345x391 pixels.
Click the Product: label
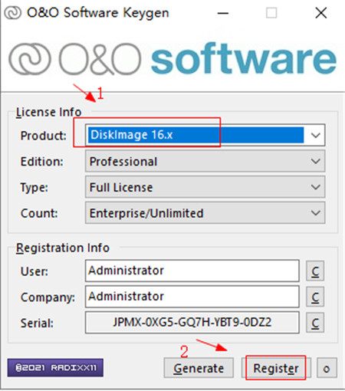pyautogui.click(x=44, y=136)
